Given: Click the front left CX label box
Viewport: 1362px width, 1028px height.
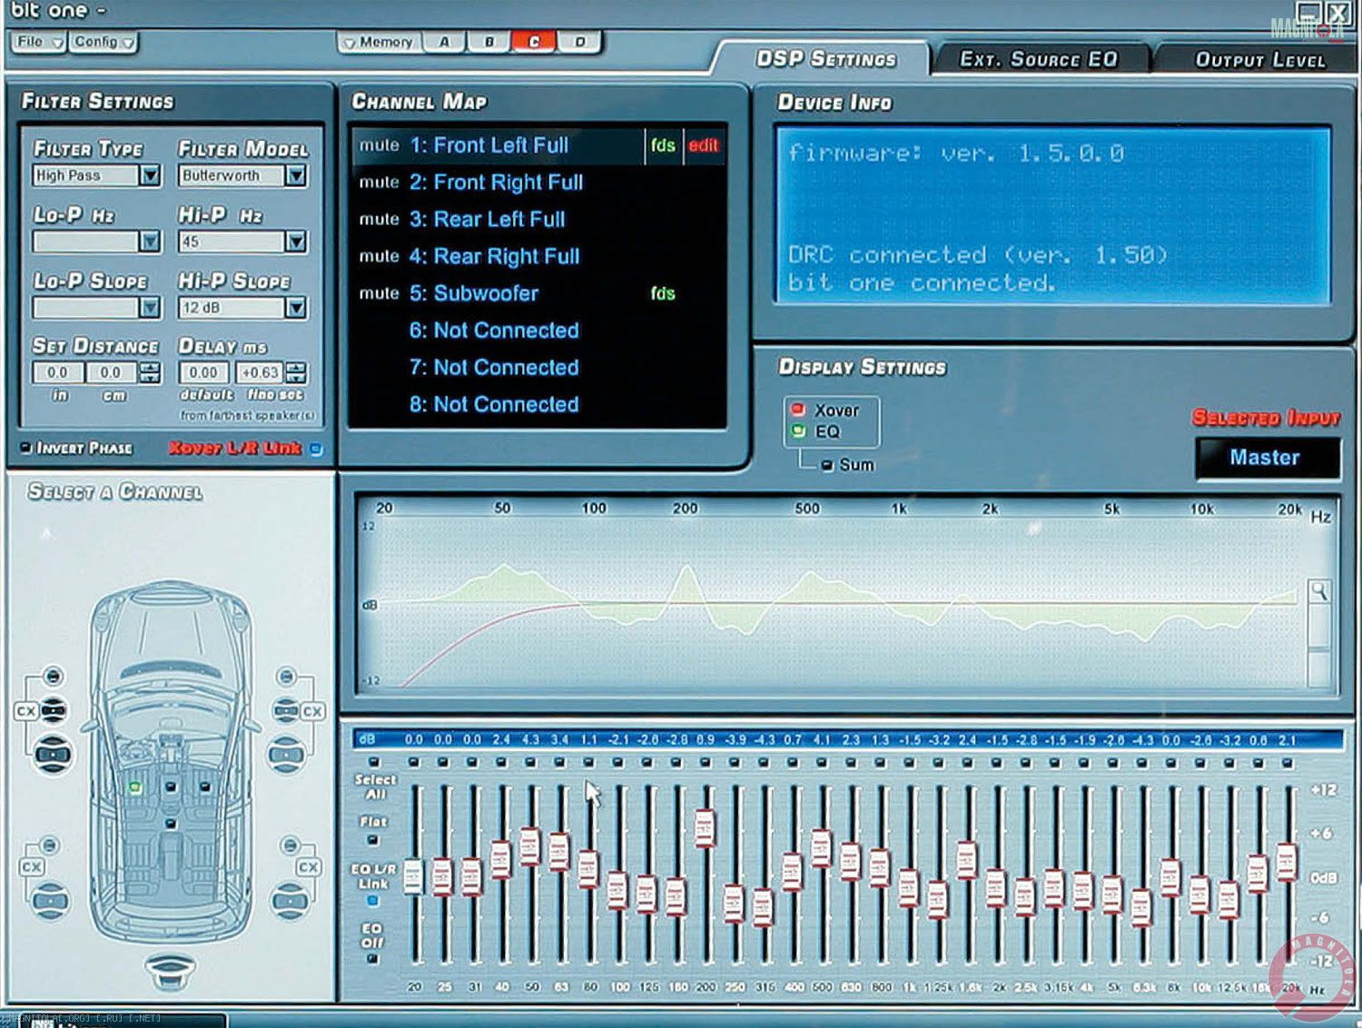Looking at the screenshot, I should pos(26,711).
